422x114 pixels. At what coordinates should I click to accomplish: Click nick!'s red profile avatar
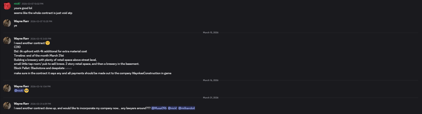click(x=7, y=6)
